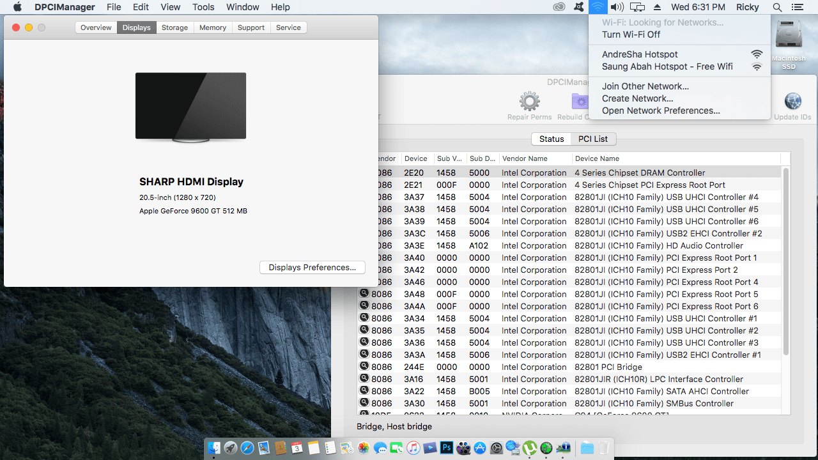Click the Wi-Fi icon in menu bar
818x460 pixels.
[x=598, y=7]
